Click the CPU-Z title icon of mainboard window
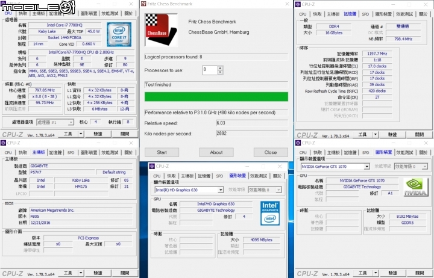Viewport: 434px width, 278px height. click(4, 143)
